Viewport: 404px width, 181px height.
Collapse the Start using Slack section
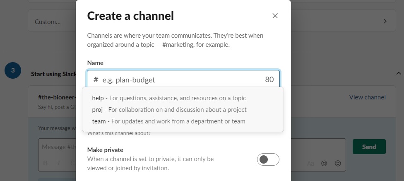point(399,73)
